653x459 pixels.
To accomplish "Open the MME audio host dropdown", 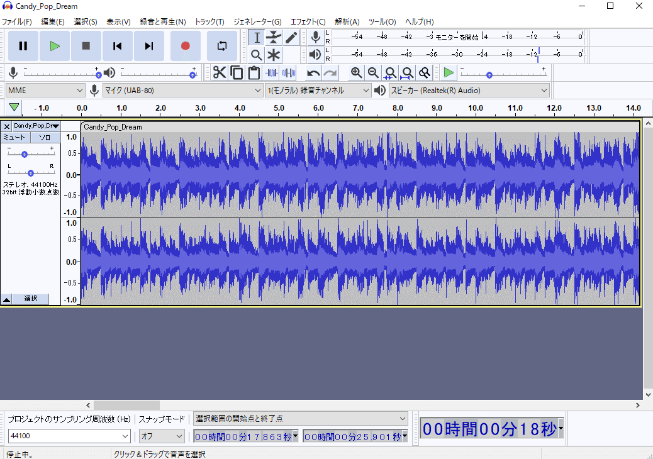I will 45,91.
